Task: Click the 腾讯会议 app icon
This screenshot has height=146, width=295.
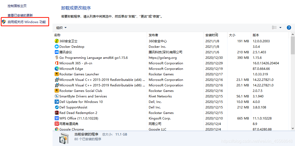Action: click(x=57, y=52)
